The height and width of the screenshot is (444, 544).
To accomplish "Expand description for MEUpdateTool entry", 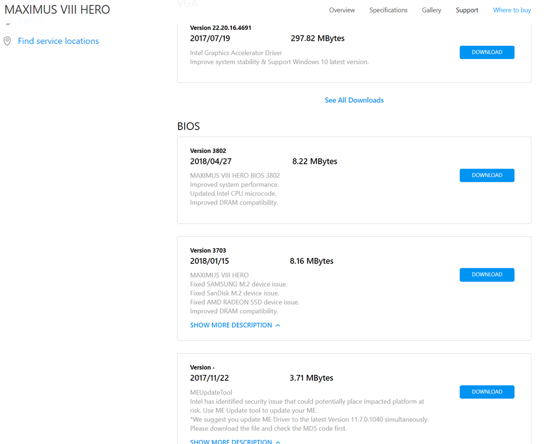I will (x=235, y=441).
